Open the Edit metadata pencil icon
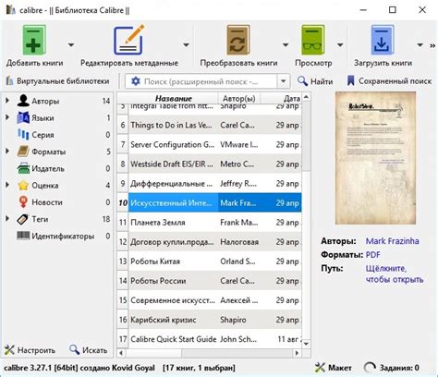 [x=128, y=41]
